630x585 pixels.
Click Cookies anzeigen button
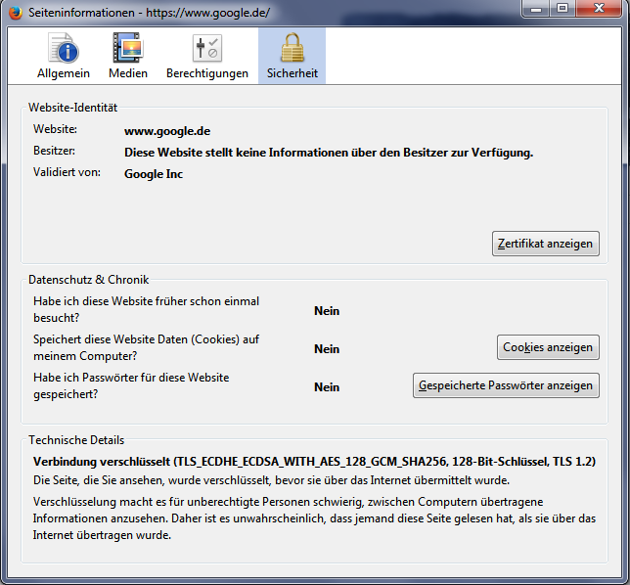[x=548, y=347]
